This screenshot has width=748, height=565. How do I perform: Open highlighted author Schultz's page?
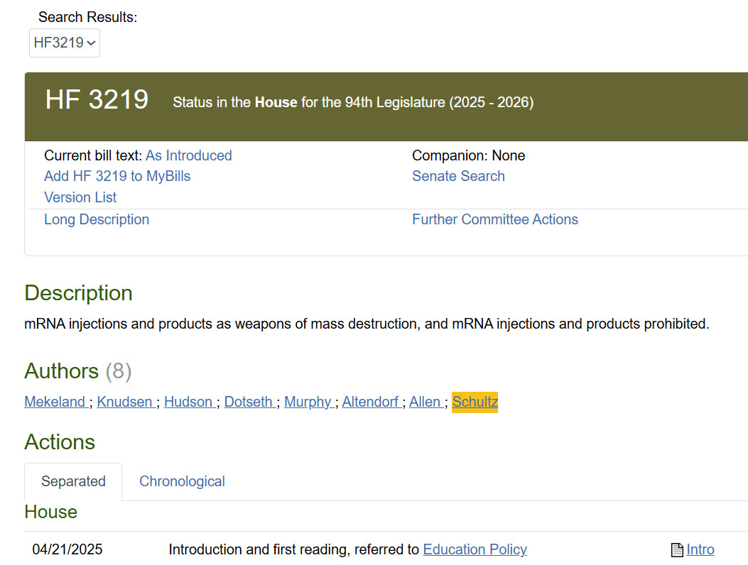point(475,402)
